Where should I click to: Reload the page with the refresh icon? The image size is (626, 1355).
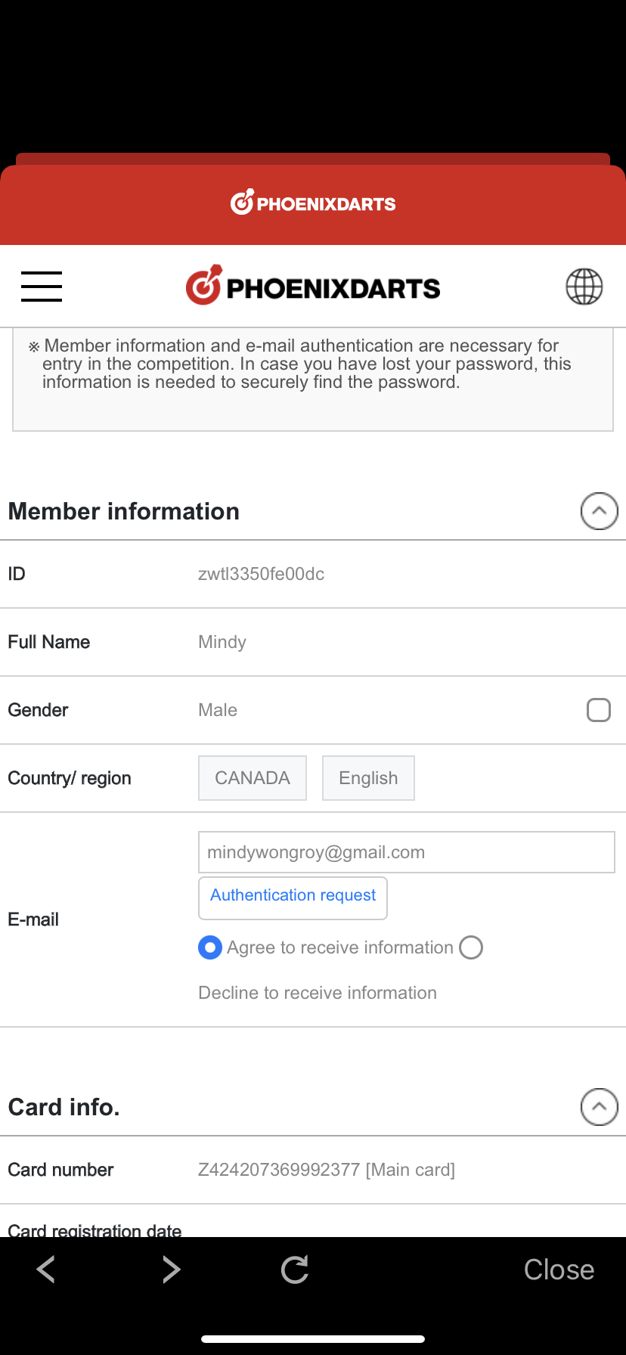295,1270
